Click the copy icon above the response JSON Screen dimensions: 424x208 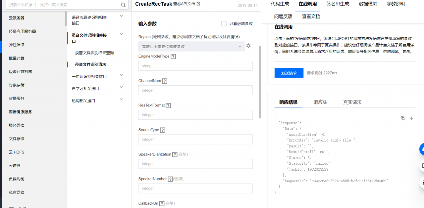click(x=402, y=118)
